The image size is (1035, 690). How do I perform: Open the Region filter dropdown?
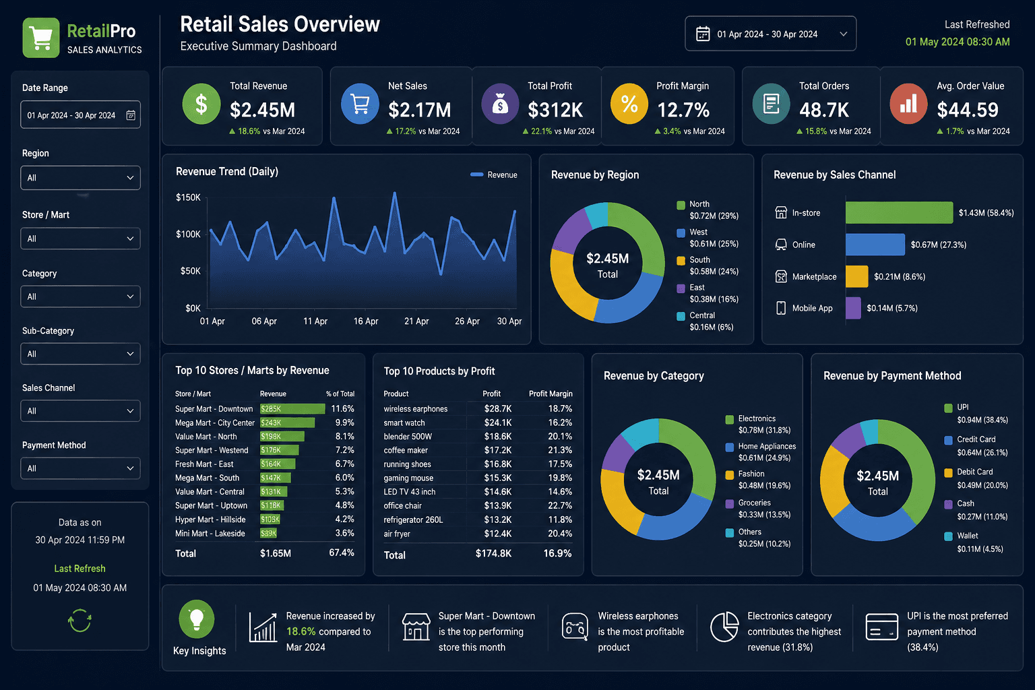(x=80, y=177)
